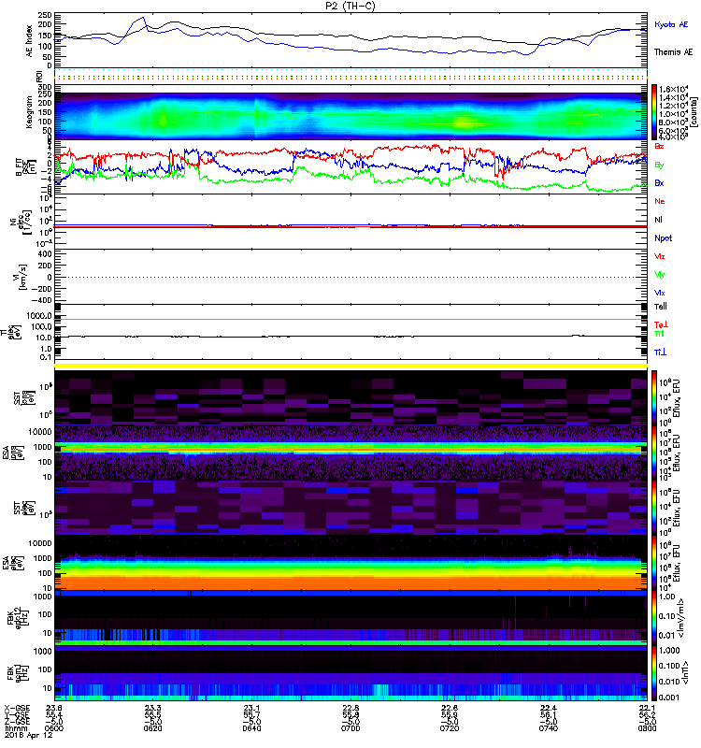Image resolution: width=701 pixels, height=748 pixels.
Task: Click the "AE Index" y-axis label
Action: [x=30, y=41]
